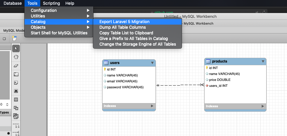Screen dimensions: 287x136
Task: Click the diamond icon beside products name
Action: (207, 74)
